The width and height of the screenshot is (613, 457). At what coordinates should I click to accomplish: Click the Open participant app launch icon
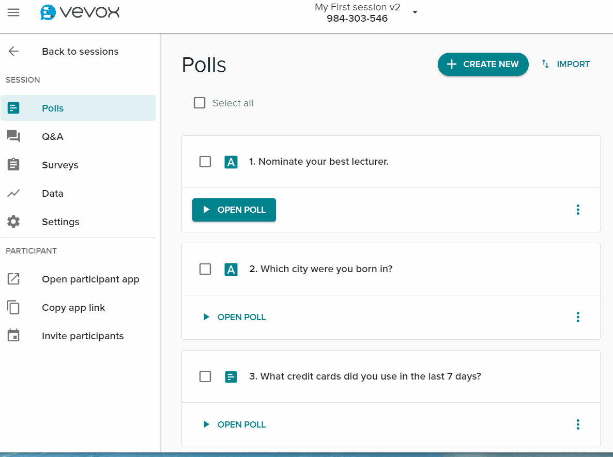[x=13, y=279]
